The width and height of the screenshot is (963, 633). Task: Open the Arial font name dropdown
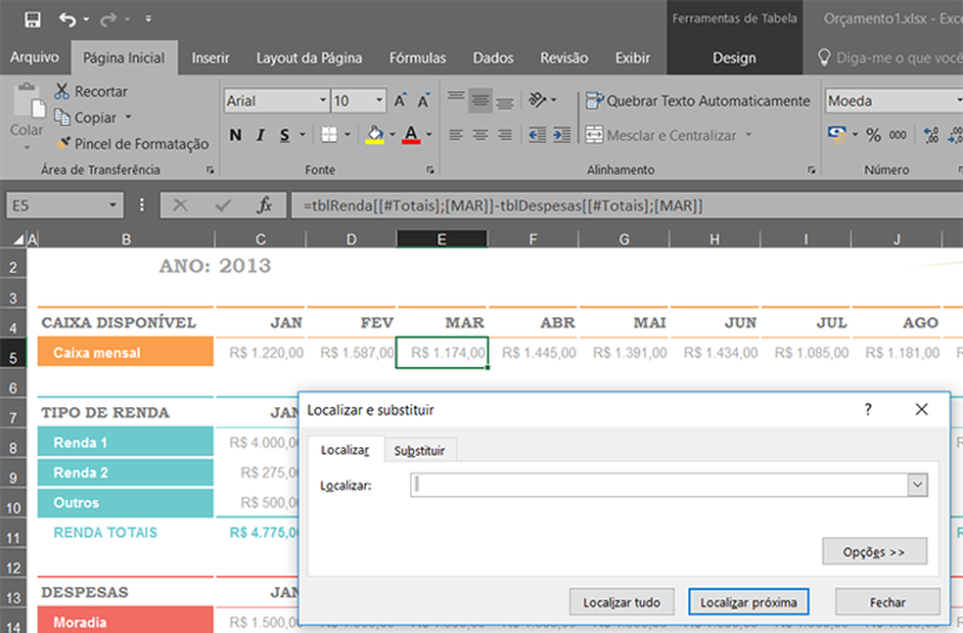[323, 101]
